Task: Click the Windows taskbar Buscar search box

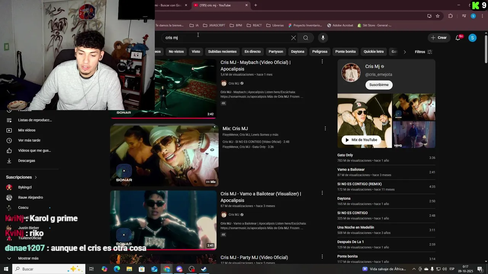Action: [49, 269]
